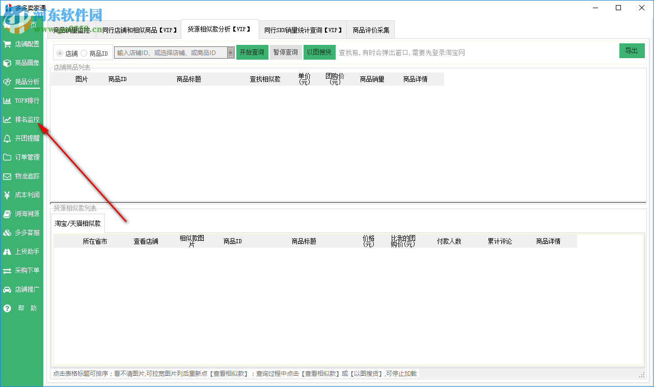Click the envelope icon for 物流追踪
654x387 pixels.
tap(7, 176)
